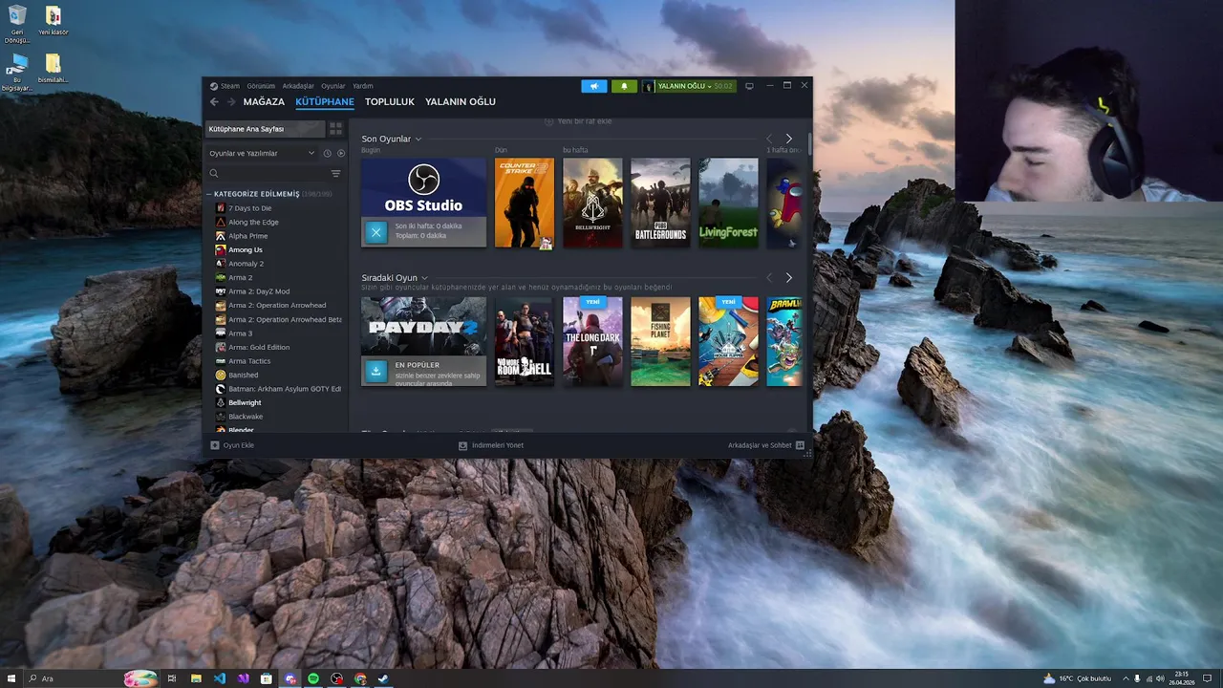Open Steam from the taskbar
1223x688 pixels.
click(x=383, y=678)
